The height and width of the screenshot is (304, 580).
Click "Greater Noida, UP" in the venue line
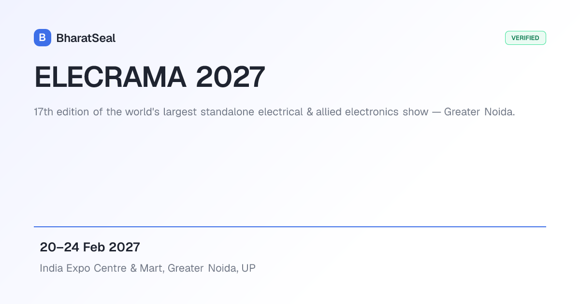coord(212,268)
